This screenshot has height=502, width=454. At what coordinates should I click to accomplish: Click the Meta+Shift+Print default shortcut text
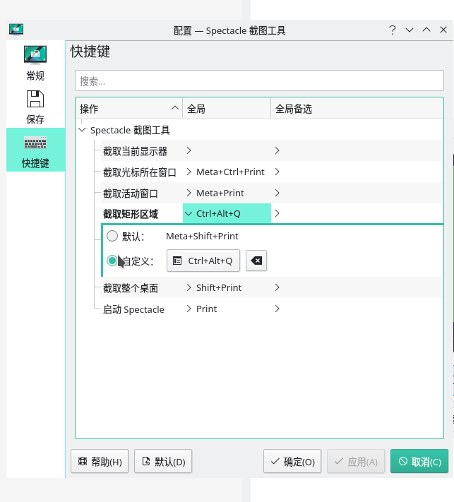pos(202,236)
